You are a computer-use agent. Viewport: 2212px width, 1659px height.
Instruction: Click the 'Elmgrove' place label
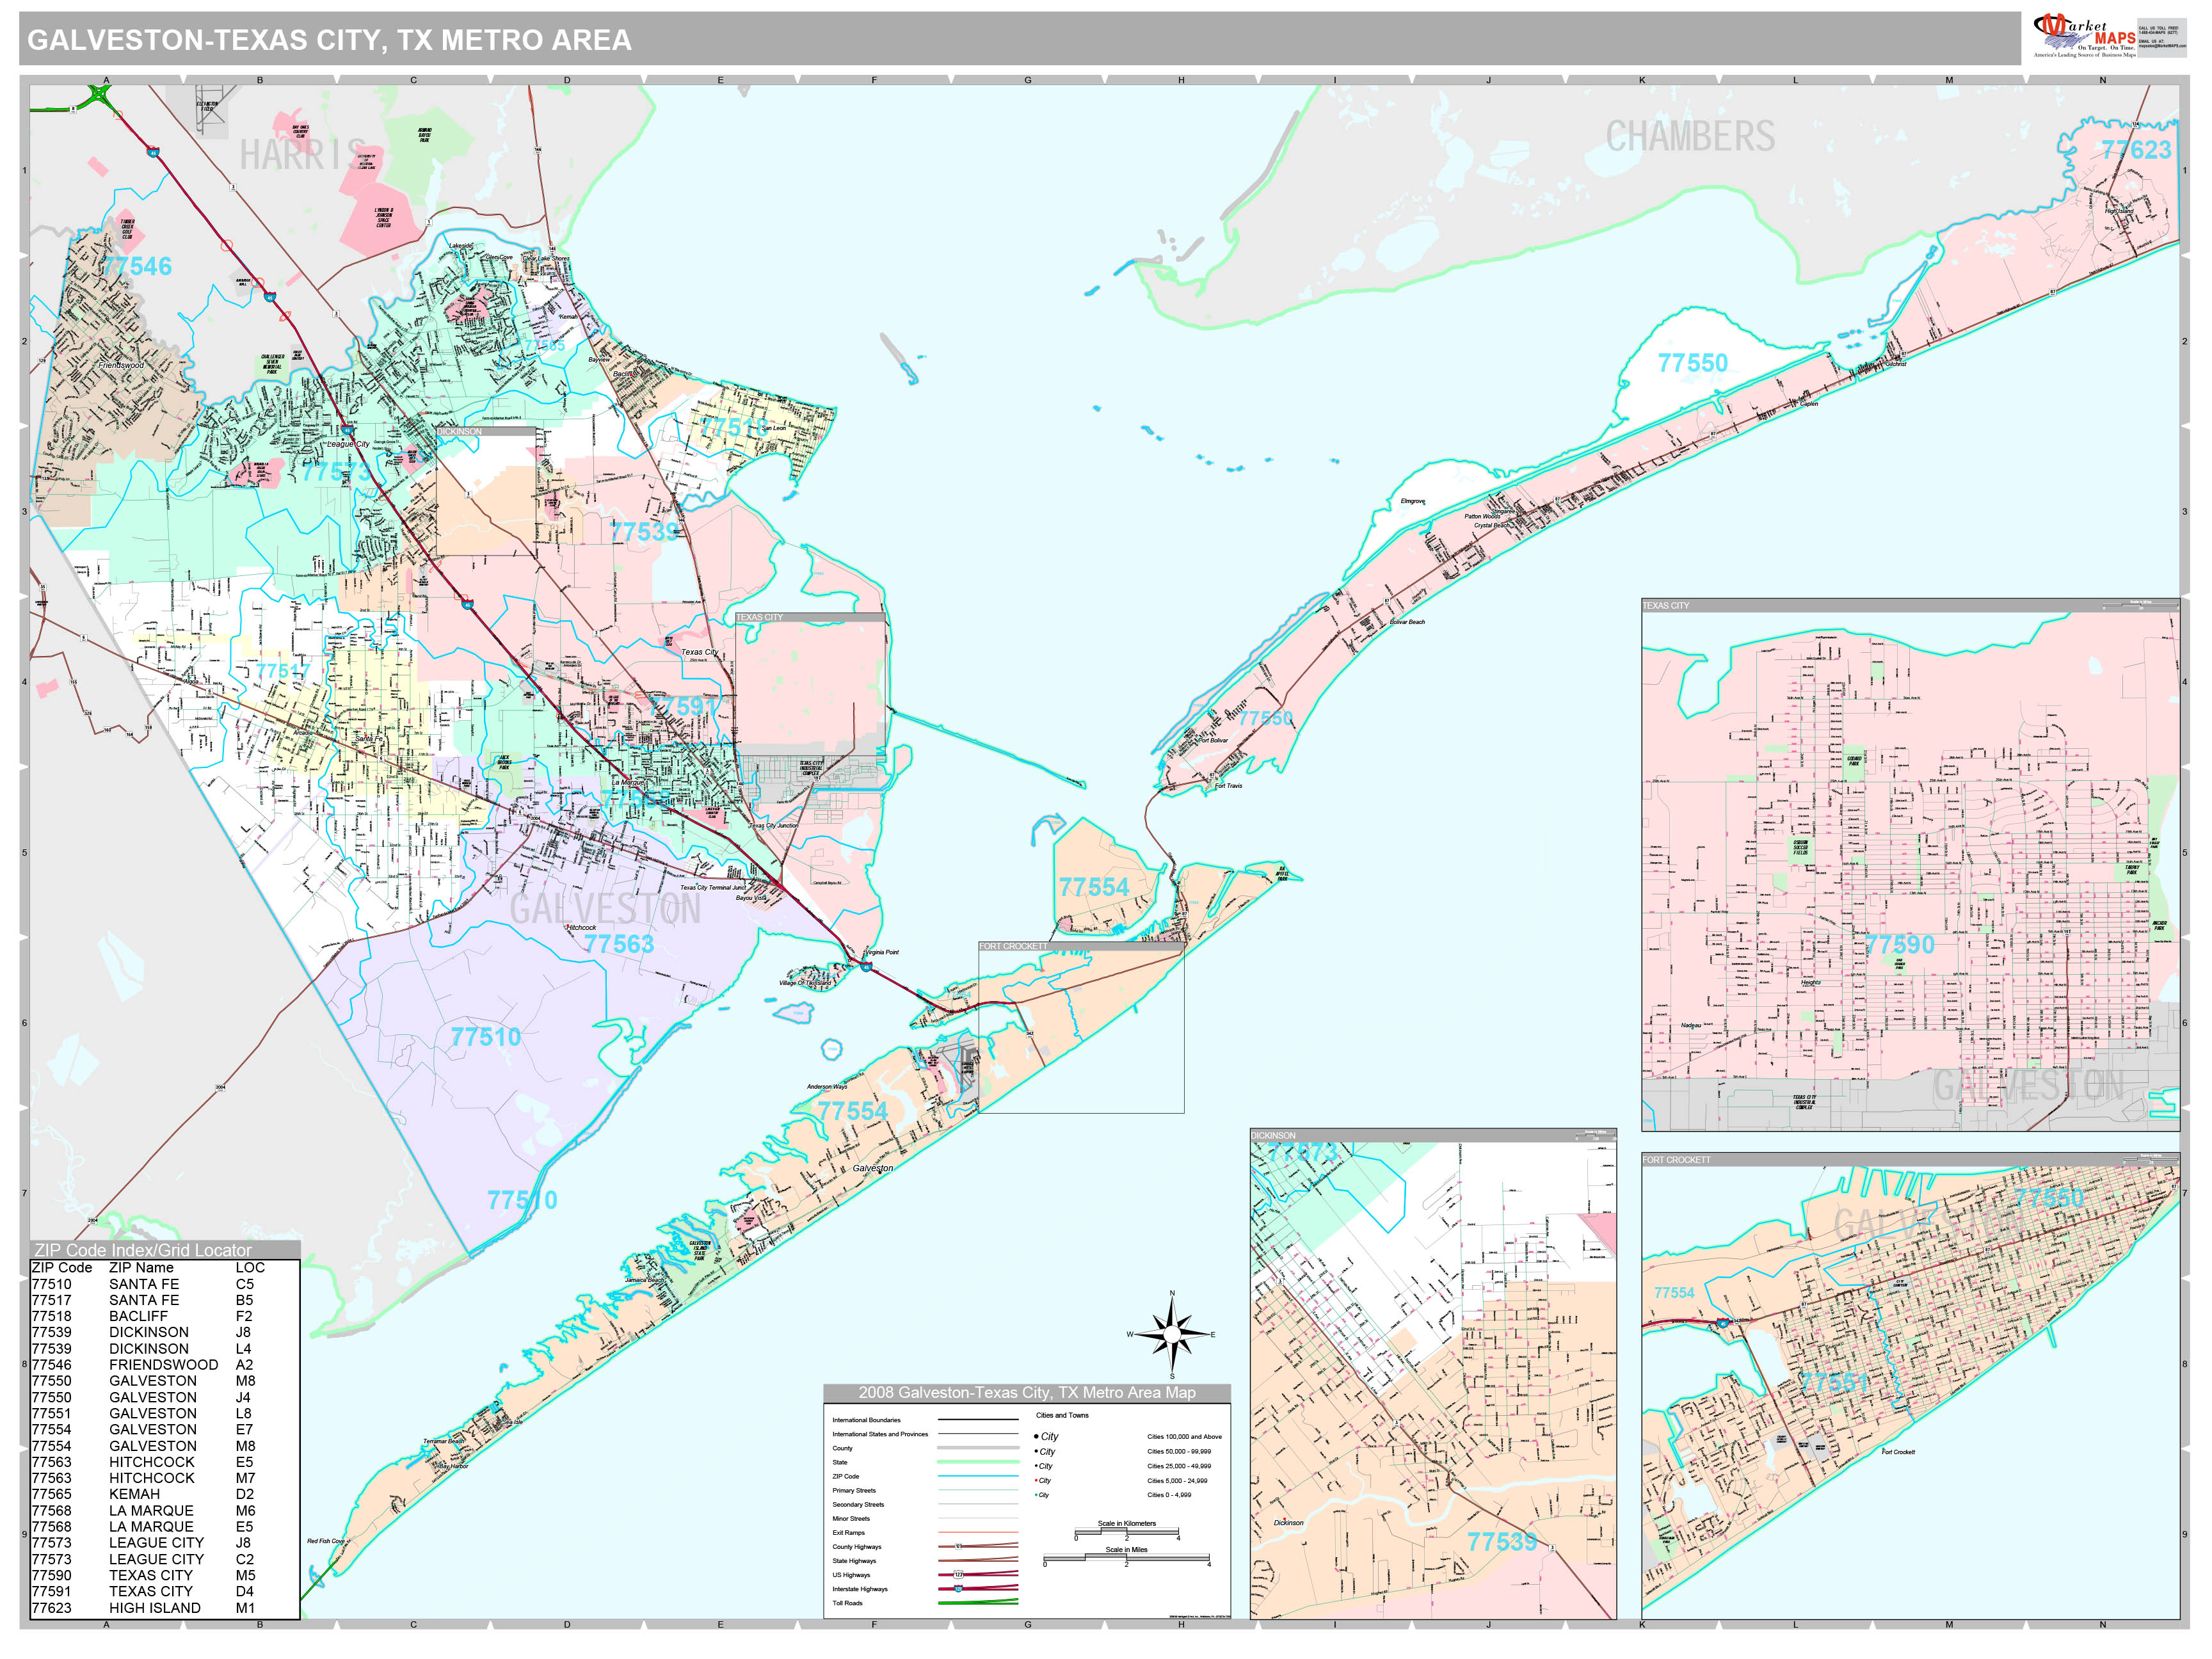click(1412, 501)
